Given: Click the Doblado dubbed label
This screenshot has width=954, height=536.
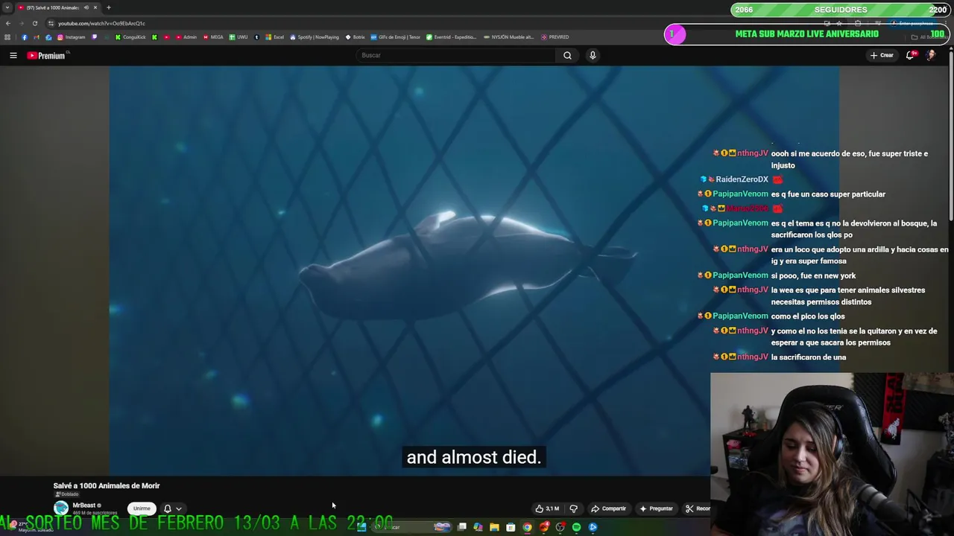Looking at the screenshot, I should [67, 494].
